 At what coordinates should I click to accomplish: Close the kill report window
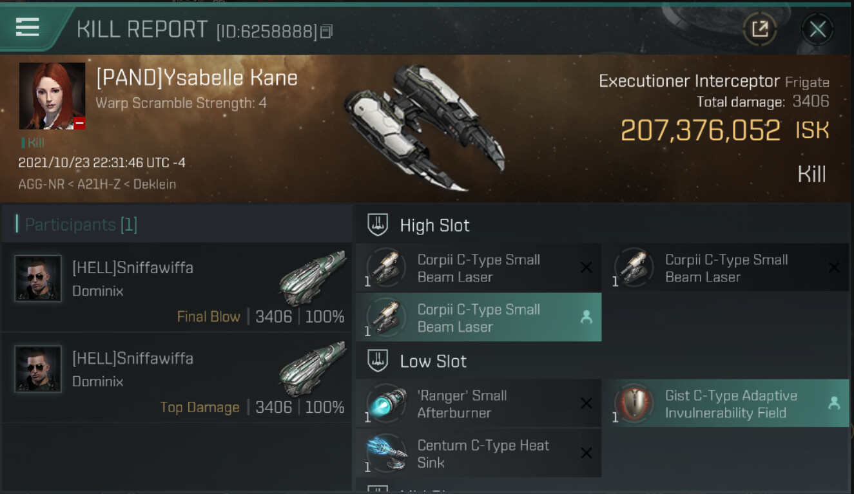(x=817, y=29)
